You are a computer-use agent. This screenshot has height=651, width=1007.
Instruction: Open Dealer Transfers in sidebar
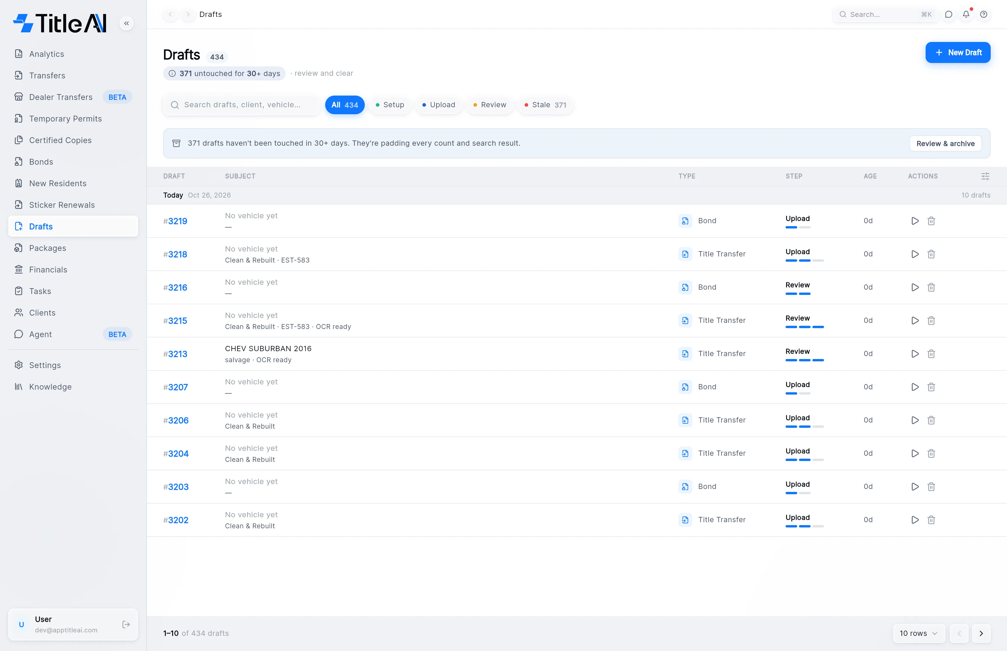[x=73, y=97]
